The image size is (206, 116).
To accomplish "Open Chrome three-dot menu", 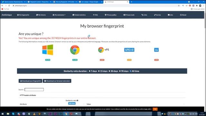I will 204,5.
